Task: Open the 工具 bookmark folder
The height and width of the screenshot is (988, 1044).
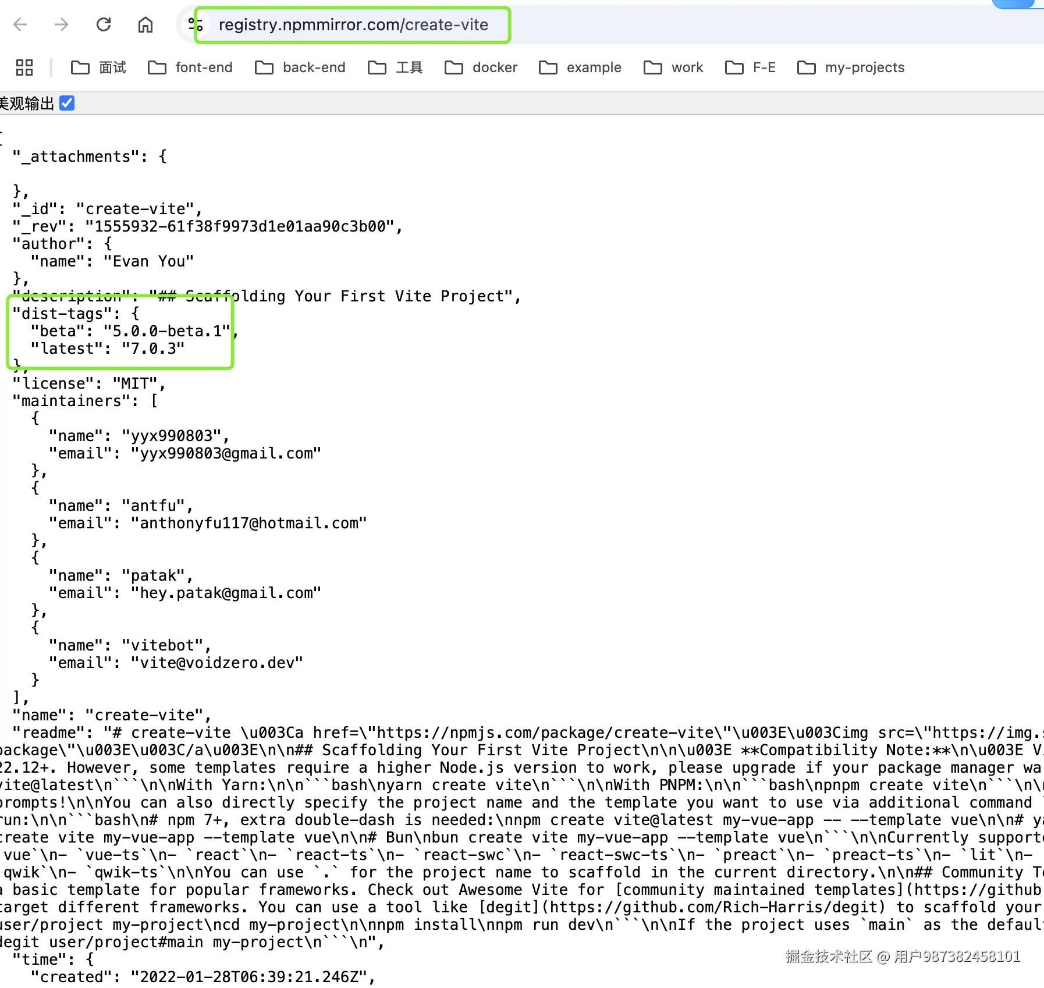Action: [x=395, y=67]
